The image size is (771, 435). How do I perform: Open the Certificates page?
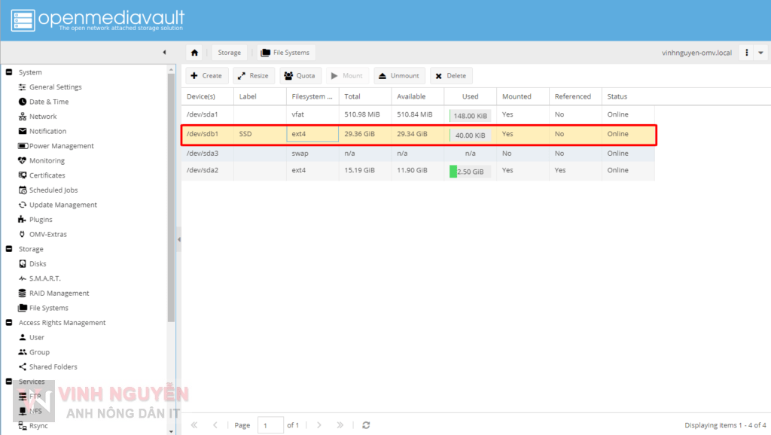pos(49,175)
